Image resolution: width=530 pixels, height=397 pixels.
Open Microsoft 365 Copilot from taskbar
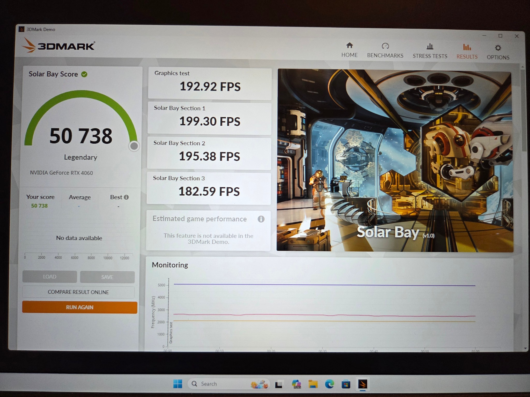click(x=296, y=384)
